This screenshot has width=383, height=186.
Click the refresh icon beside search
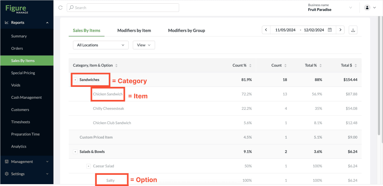61,7
